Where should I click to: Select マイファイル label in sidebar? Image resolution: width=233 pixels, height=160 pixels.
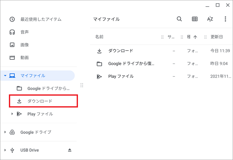pyautogui.click(x=33, y=75)
